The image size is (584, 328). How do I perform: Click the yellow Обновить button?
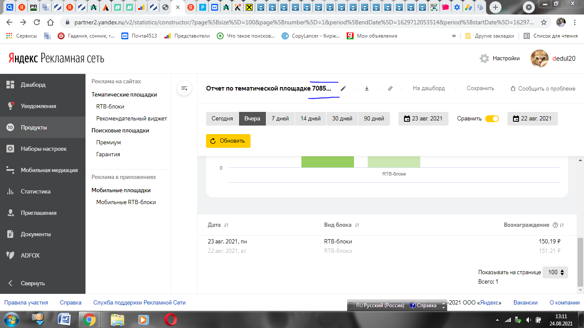228,141
